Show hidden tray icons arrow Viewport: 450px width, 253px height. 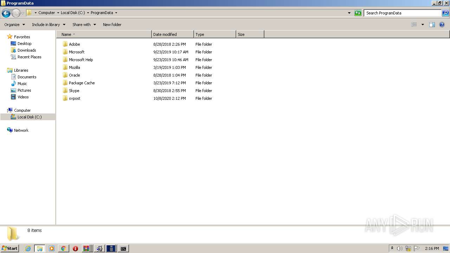pyautogui.click(x=392, y=248)
